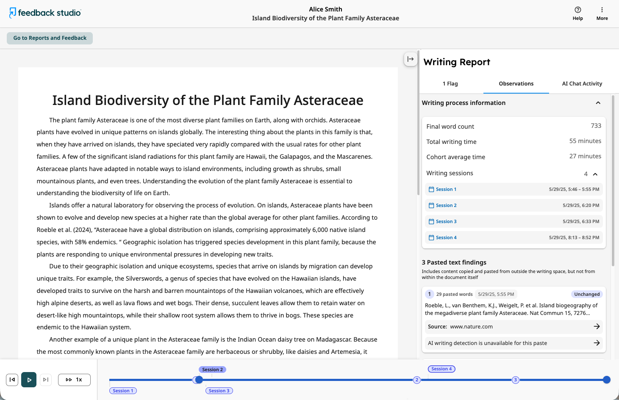Skip forward to next session
619x400 pixels.
pos(46,380)
